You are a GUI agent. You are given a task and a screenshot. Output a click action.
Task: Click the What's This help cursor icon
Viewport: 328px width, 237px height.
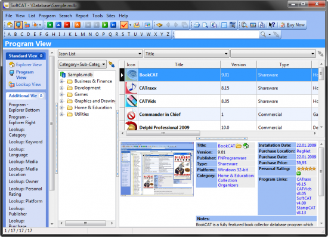click(272, 25)
